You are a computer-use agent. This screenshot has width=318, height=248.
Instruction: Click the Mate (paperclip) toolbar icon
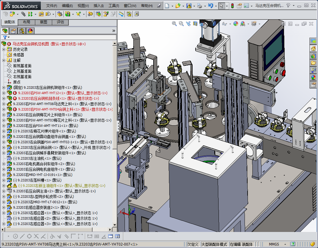point(23,14)
